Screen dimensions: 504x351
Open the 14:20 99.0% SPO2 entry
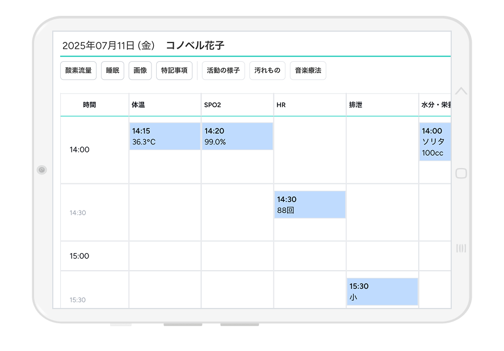(x=237, y=136)
